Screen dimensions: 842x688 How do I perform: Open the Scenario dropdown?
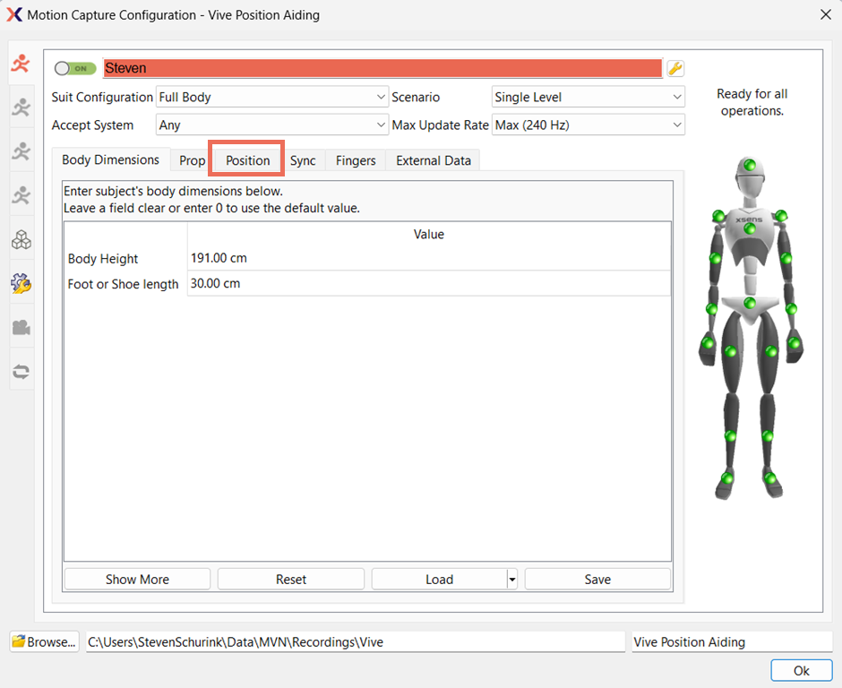pyautogui.click(x=588, y=98)
